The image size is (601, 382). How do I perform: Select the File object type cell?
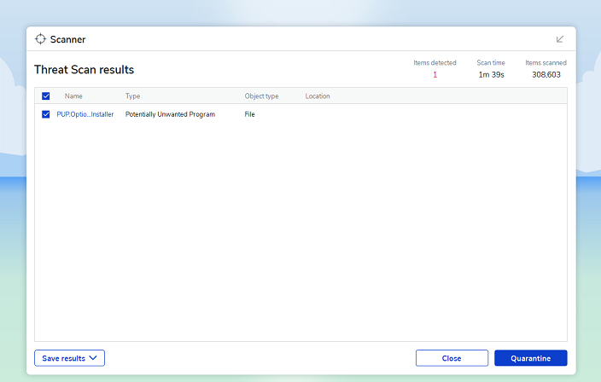point(249,114)
